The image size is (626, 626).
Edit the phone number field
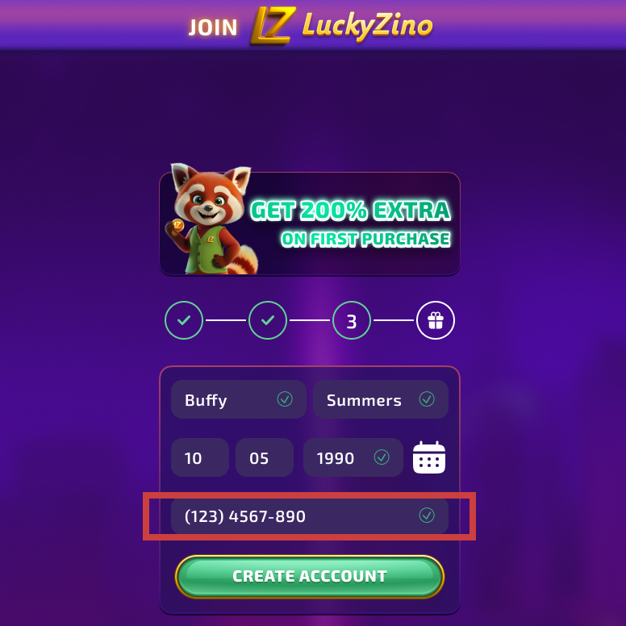tap(310, 515)
